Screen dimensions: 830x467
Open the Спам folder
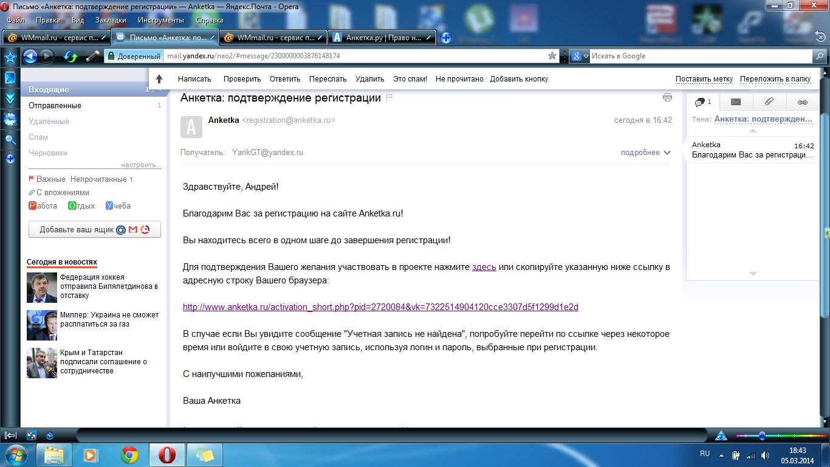click(38, 137)
